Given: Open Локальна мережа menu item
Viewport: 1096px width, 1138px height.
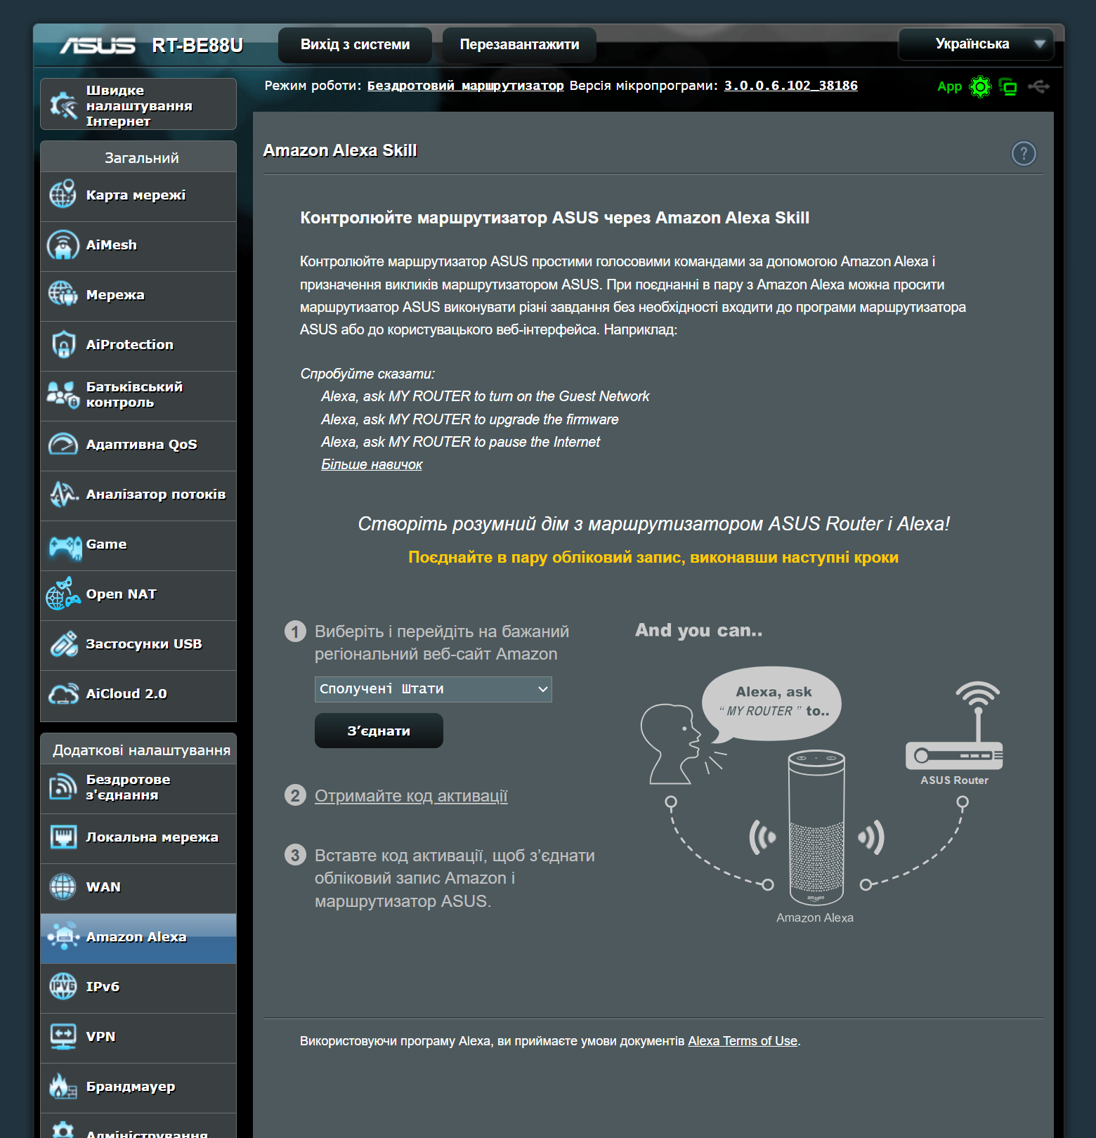Looking at the screenshot, I should pos(138,837).
